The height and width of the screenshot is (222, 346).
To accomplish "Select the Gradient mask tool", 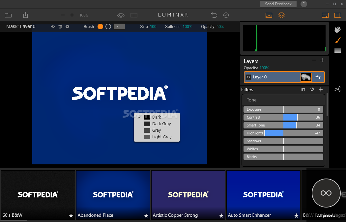I will [337, 50].
